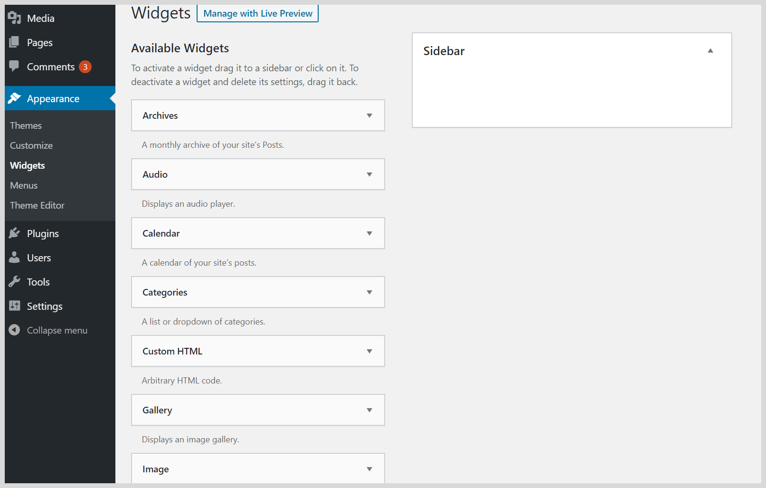This screenshot has width=766, height=488.
Task: Click the Collapse menu arrow icon
Action: coord(14,330)
